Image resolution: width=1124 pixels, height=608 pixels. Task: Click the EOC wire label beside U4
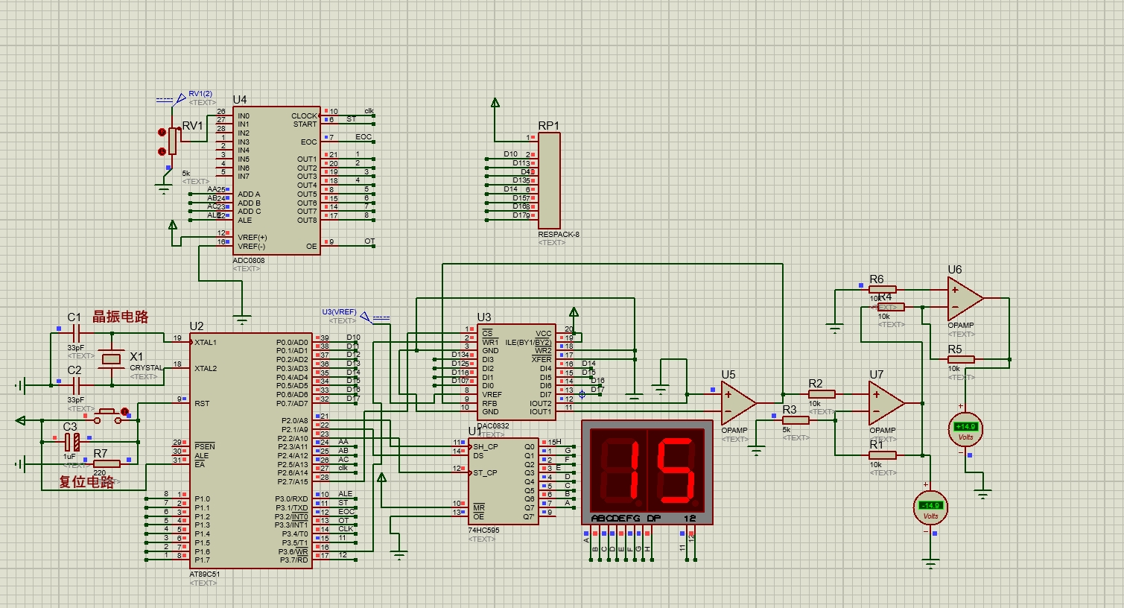coord(363,137)
